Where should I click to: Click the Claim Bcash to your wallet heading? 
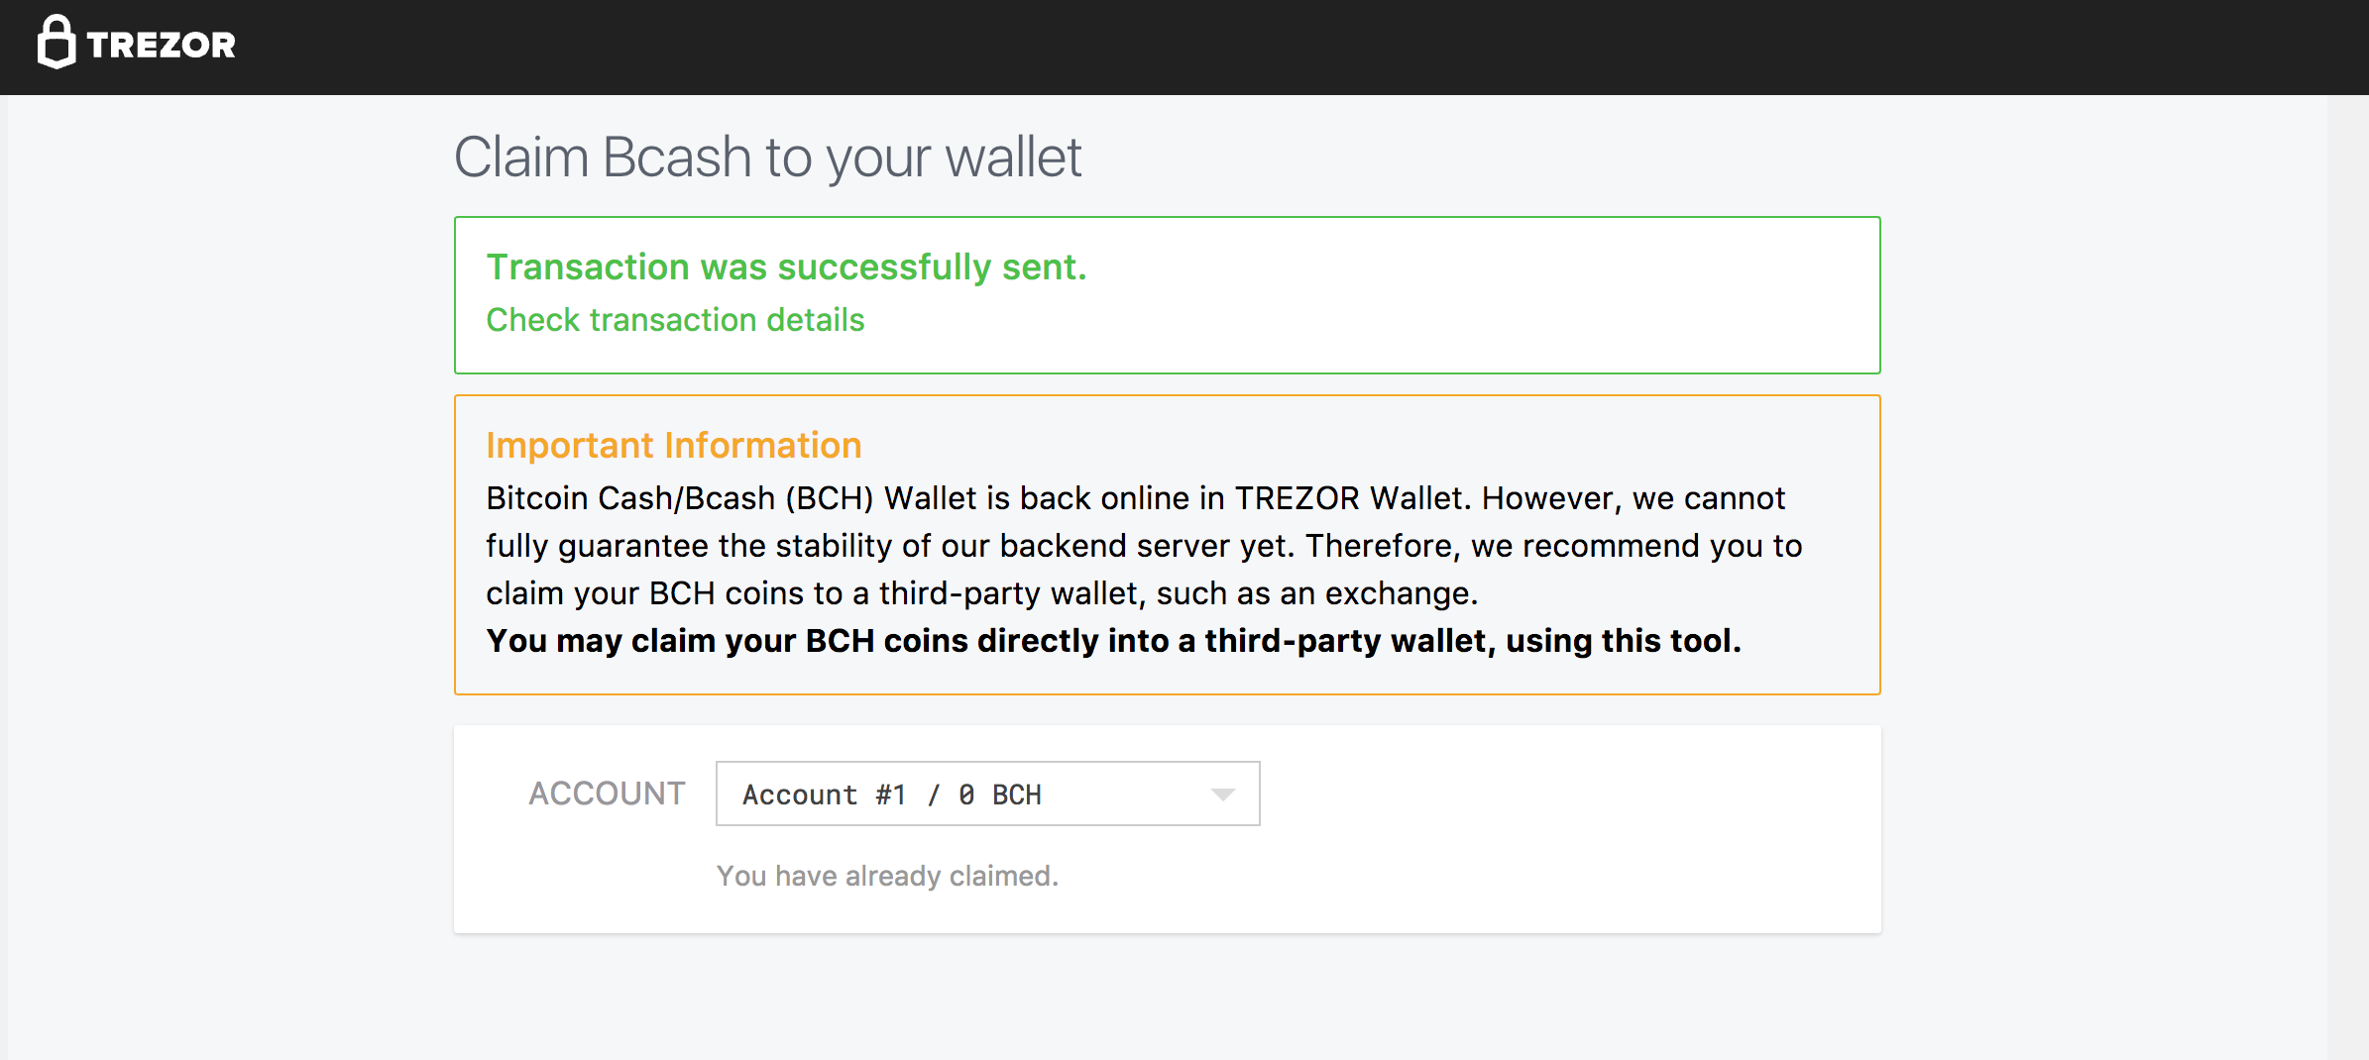[x=767, y=158]
